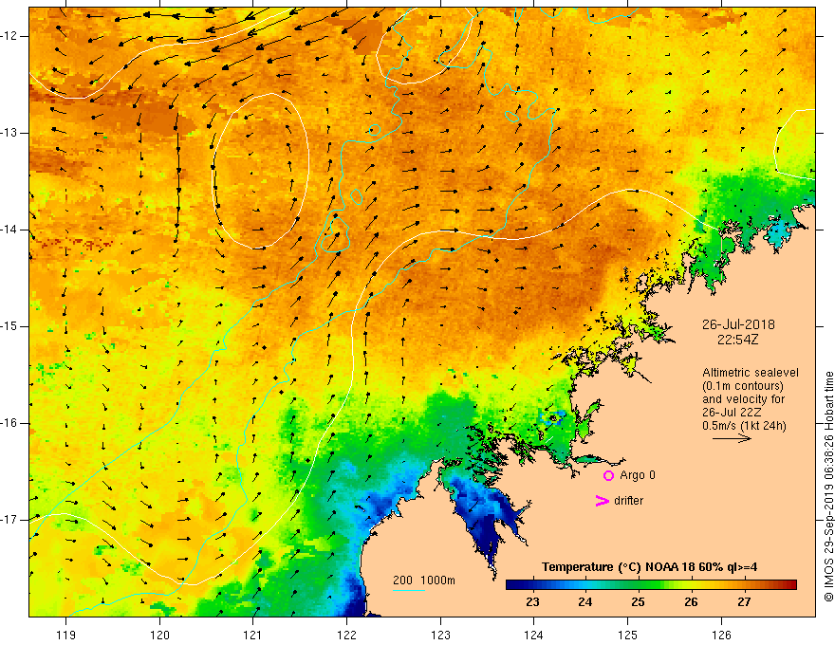Screen dimensions: 835x645
Task: Click the cyan depth contour sample line
Action: 408,590
